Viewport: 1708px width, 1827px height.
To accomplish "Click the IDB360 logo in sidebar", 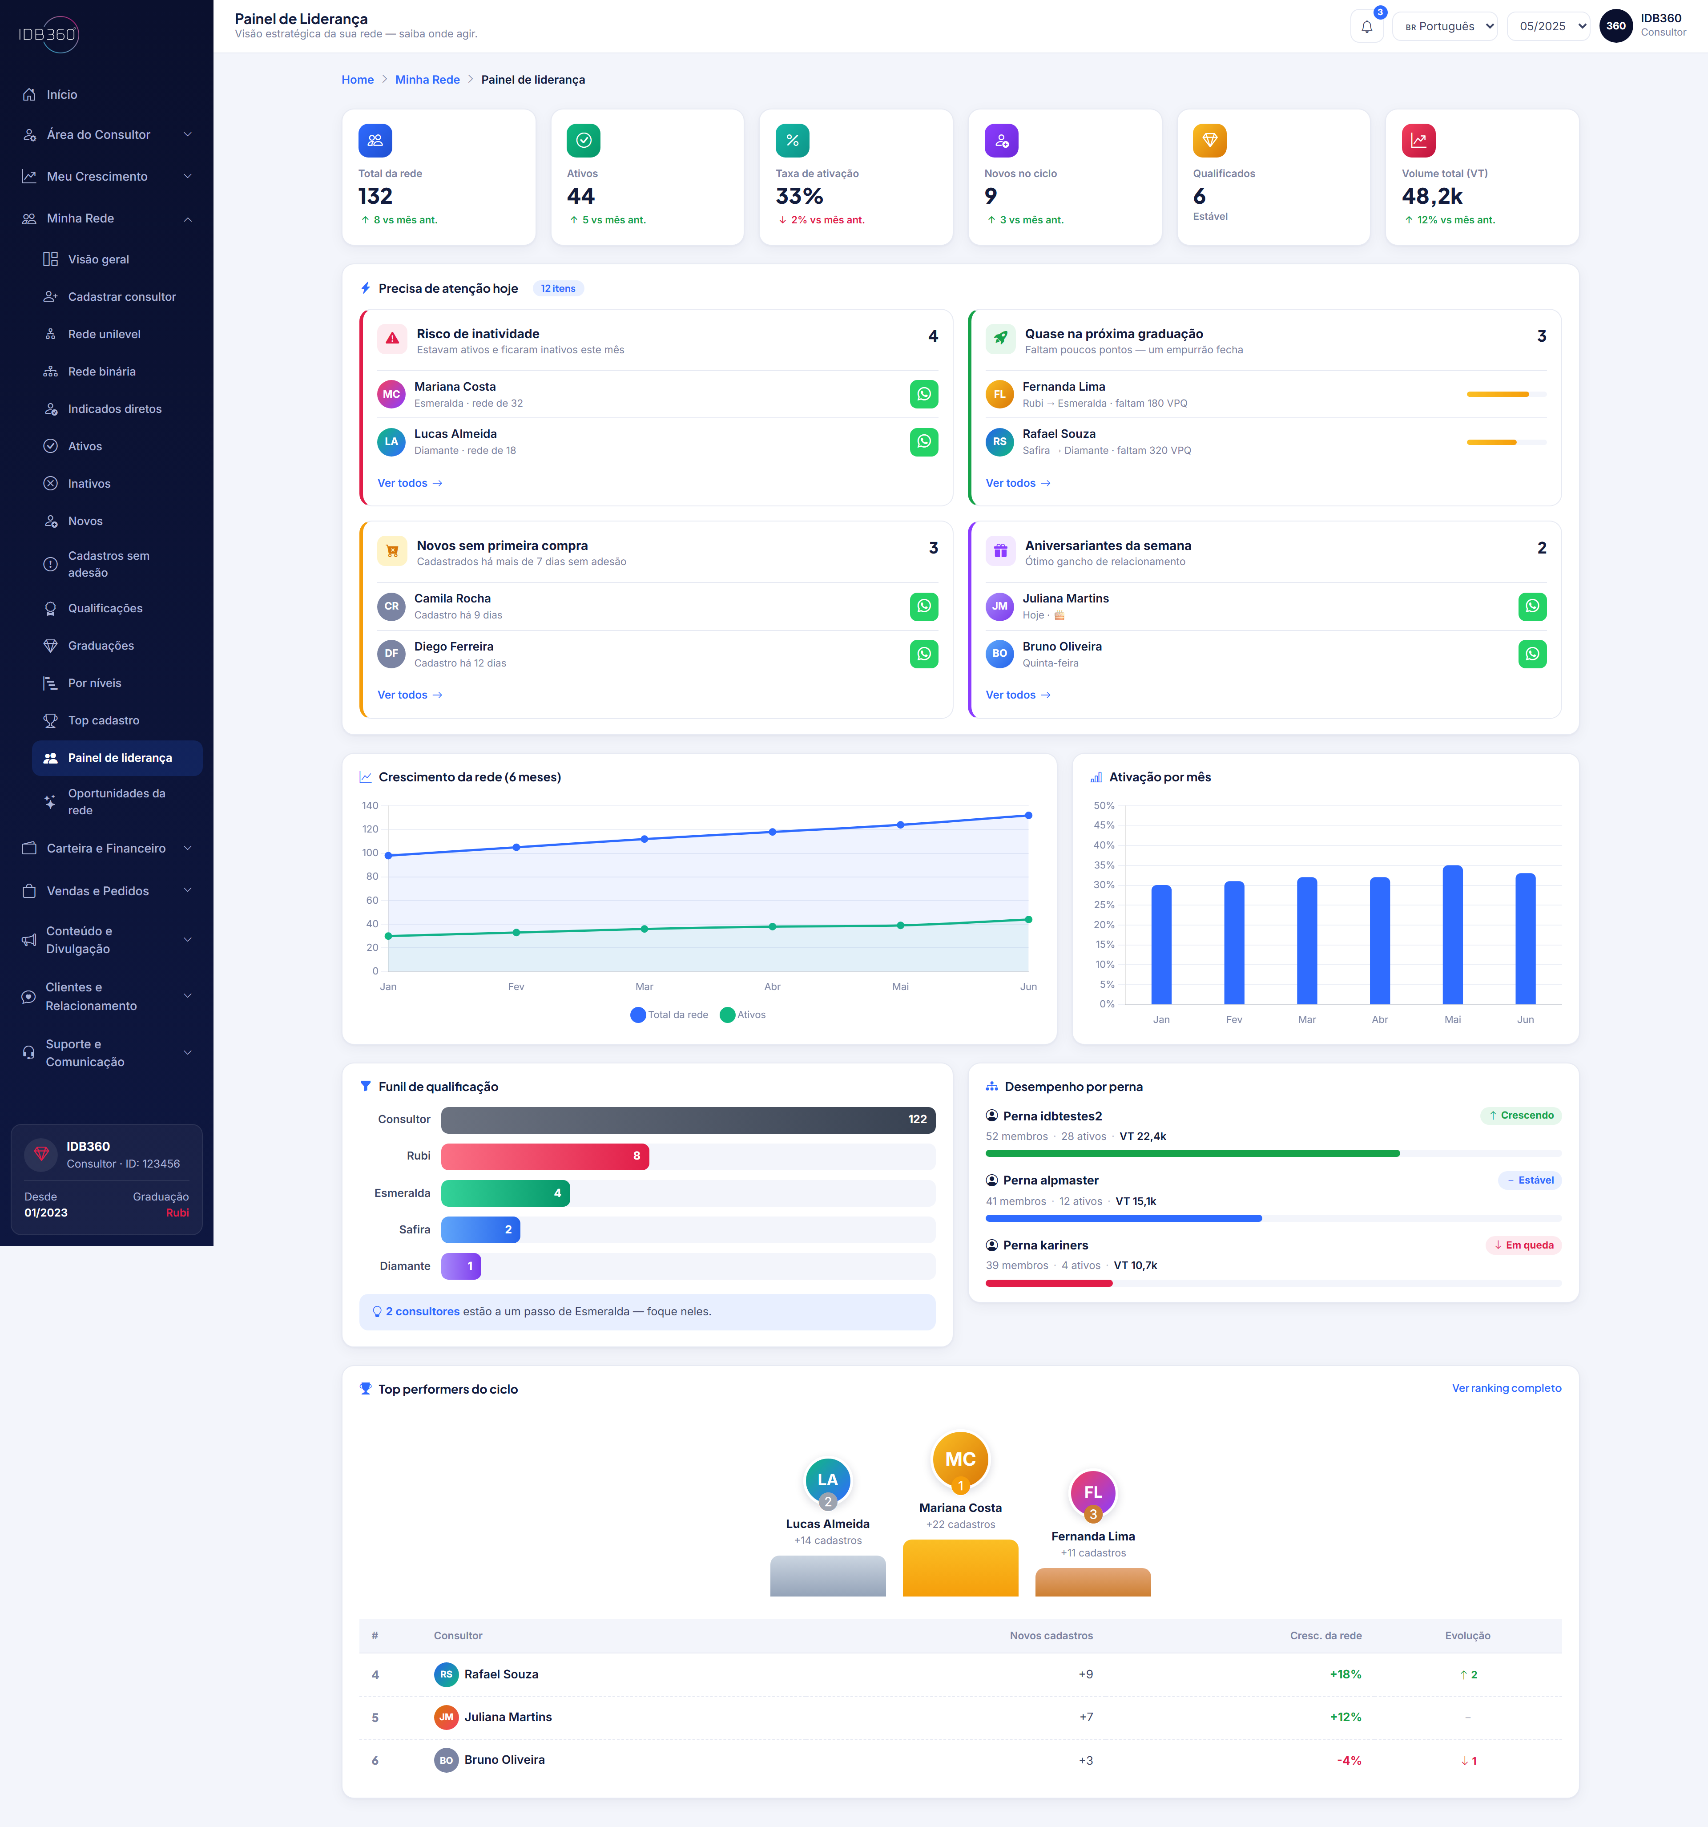I will (x=48, y=34).
